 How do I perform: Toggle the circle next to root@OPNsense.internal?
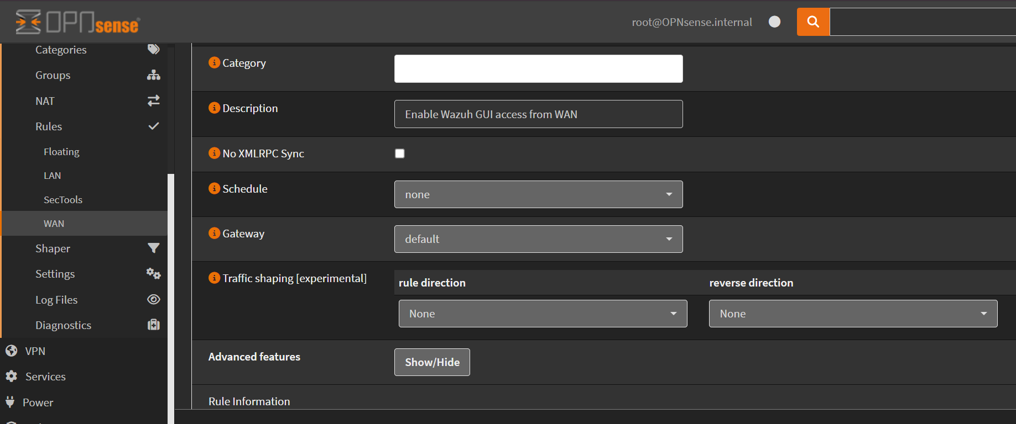click(x=774, y=22)
